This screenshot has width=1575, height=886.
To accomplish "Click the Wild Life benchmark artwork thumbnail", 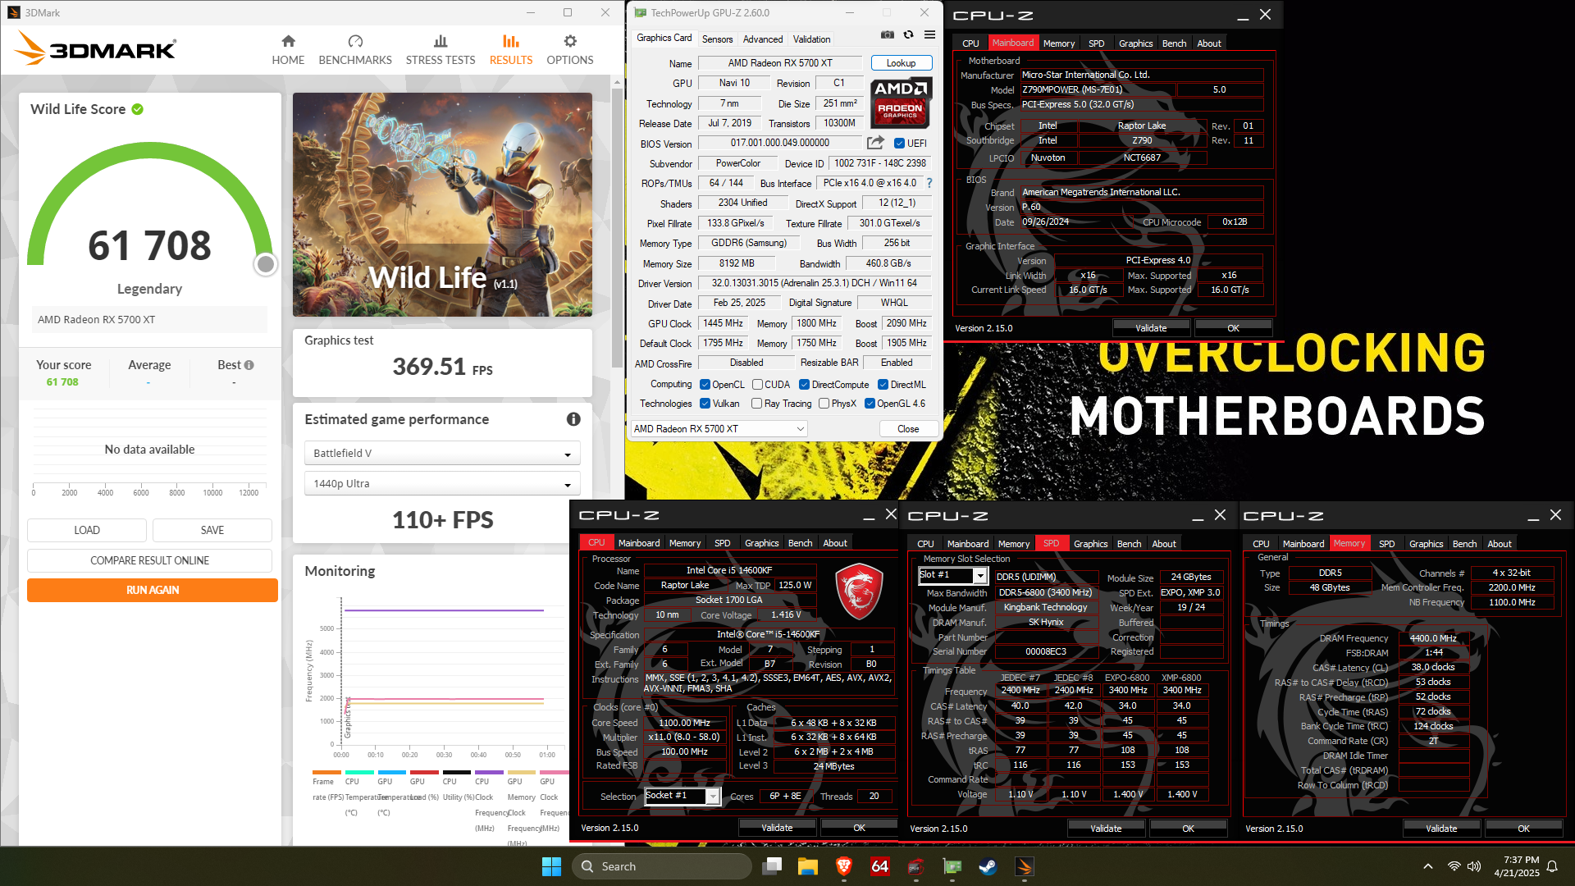I will [x=442, y=204].
